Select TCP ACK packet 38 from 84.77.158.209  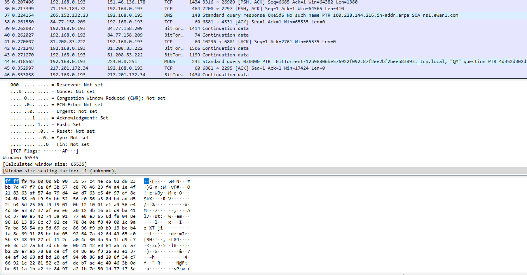tap(155, 21)
